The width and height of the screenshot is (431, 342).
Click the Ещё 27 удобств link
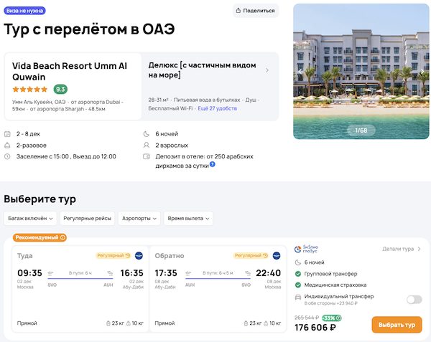[218, 107]
